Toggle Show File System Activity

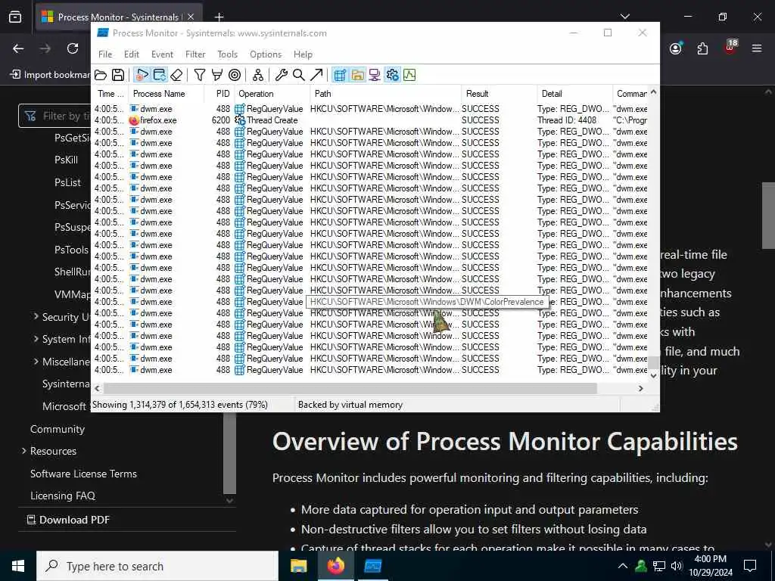357,75
